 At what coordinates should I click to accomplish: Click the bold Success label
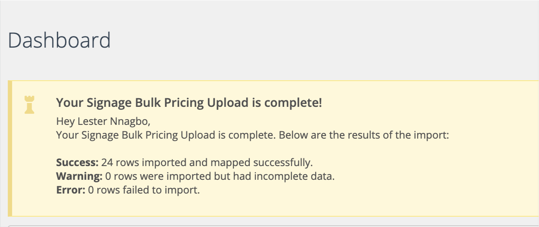pyautogui.click(x=77, y=163)
